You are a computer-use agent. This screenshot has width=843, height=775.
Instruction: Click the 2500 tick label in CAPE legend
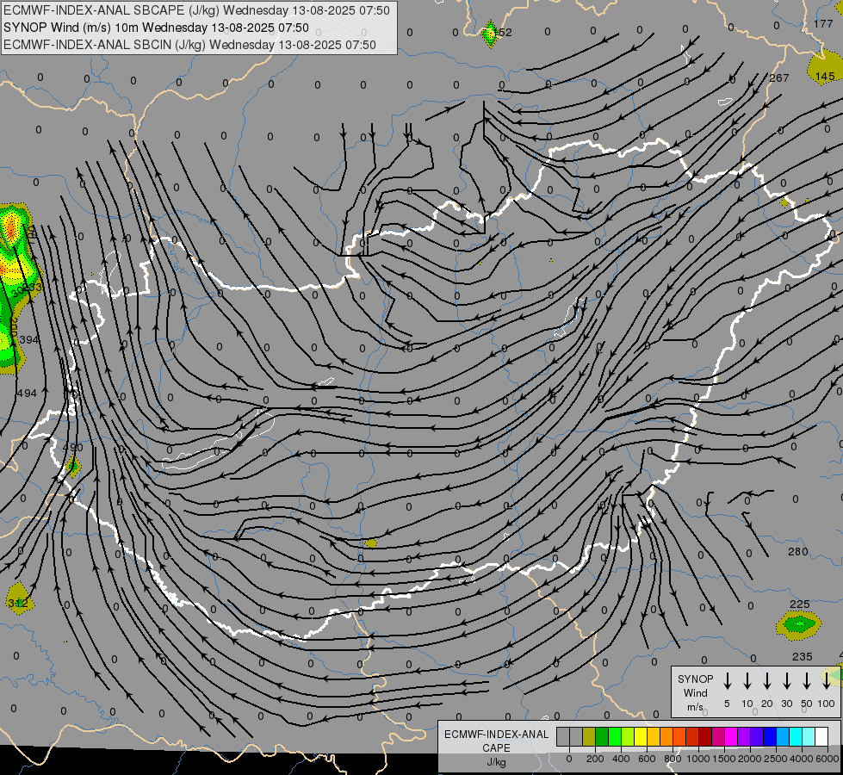click(x=775, y=759)
